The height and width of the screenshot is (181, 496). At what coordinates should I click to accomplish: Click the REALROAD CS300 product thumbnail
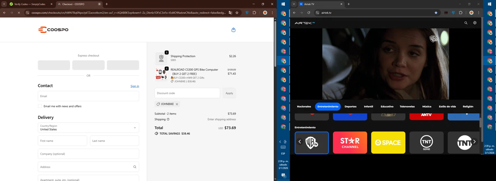[161, 74]
